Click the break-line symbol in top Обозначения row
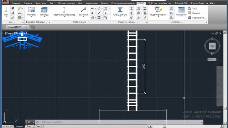This screenshot has height=128, width=228. coord(106,9)
